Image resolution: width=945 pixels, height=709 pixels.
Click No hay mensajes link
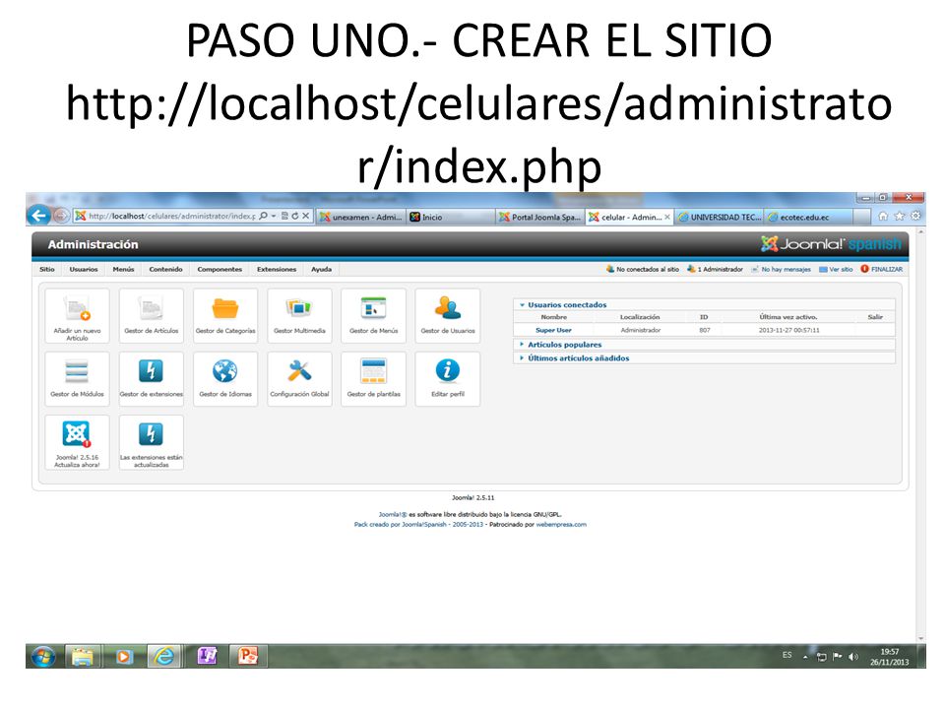pos(781,270)
